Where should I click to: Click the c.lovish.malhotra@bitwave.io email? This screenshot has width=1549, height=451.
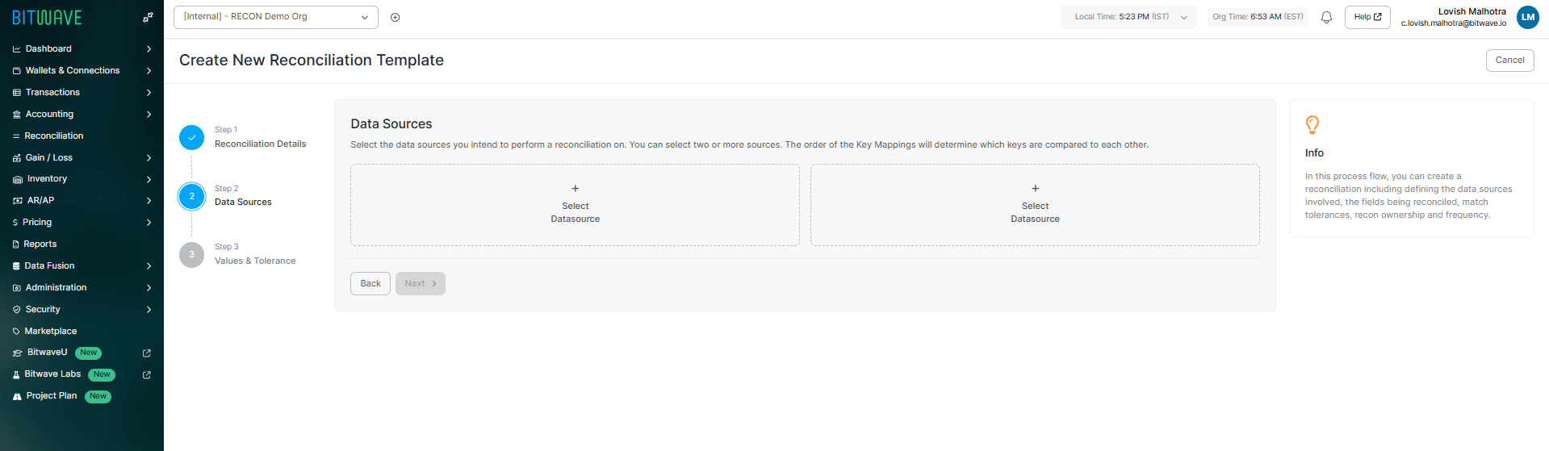point(1454,23)
